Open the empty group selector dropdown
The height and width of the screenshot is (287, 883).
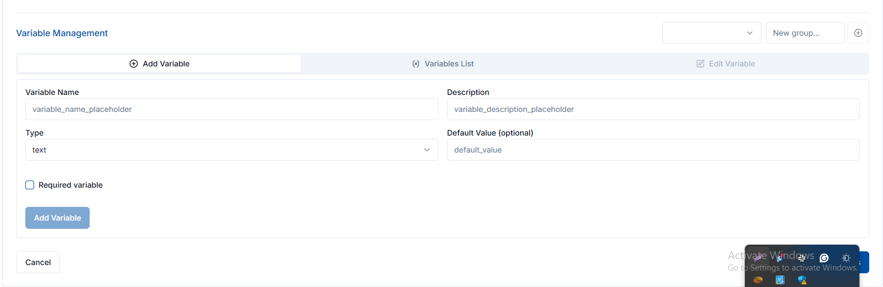coord(711,33)
